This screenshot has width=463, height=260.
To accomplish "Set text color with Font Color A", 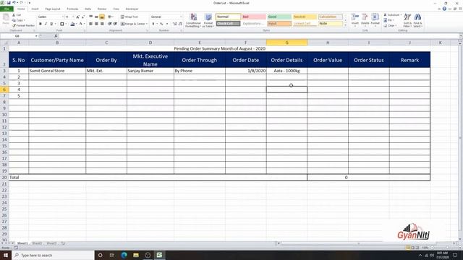I will (80, 24).
